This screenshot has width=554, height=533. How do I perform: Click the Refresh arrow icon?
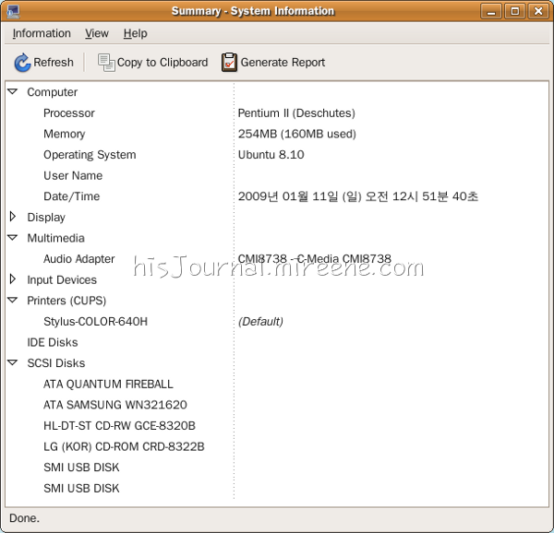point(22,63)
